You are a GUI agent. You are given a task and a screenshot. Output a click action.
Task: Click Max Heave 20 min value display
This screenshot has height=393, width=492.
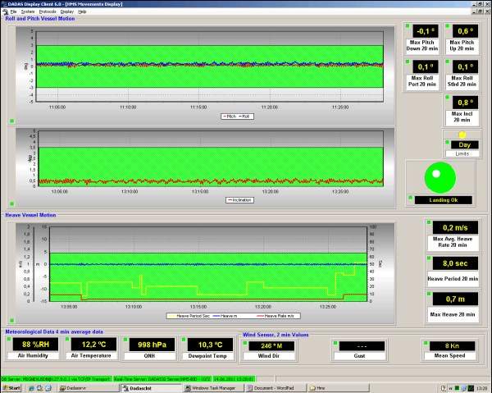455,299
